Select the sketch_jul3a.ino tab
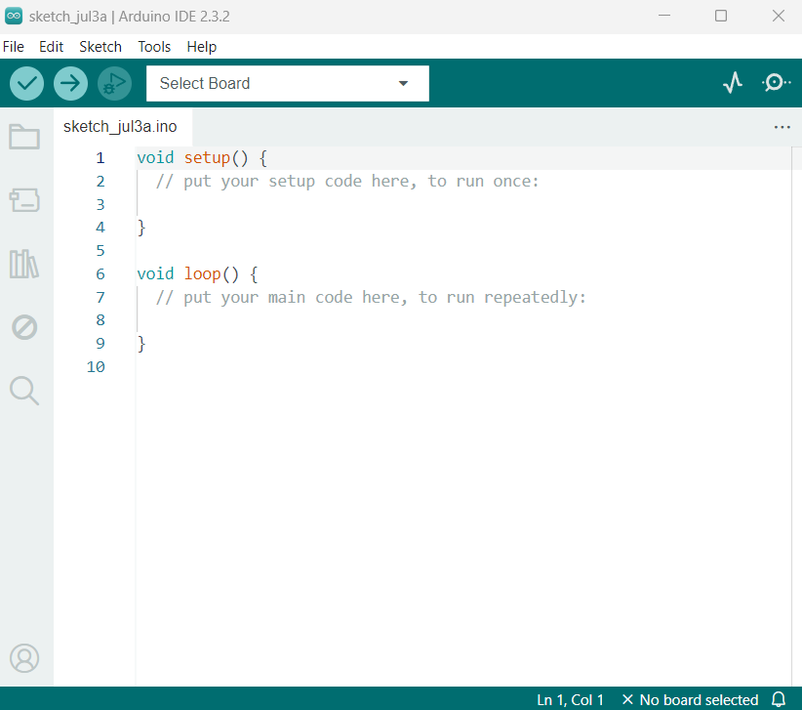 coord(120,127)
